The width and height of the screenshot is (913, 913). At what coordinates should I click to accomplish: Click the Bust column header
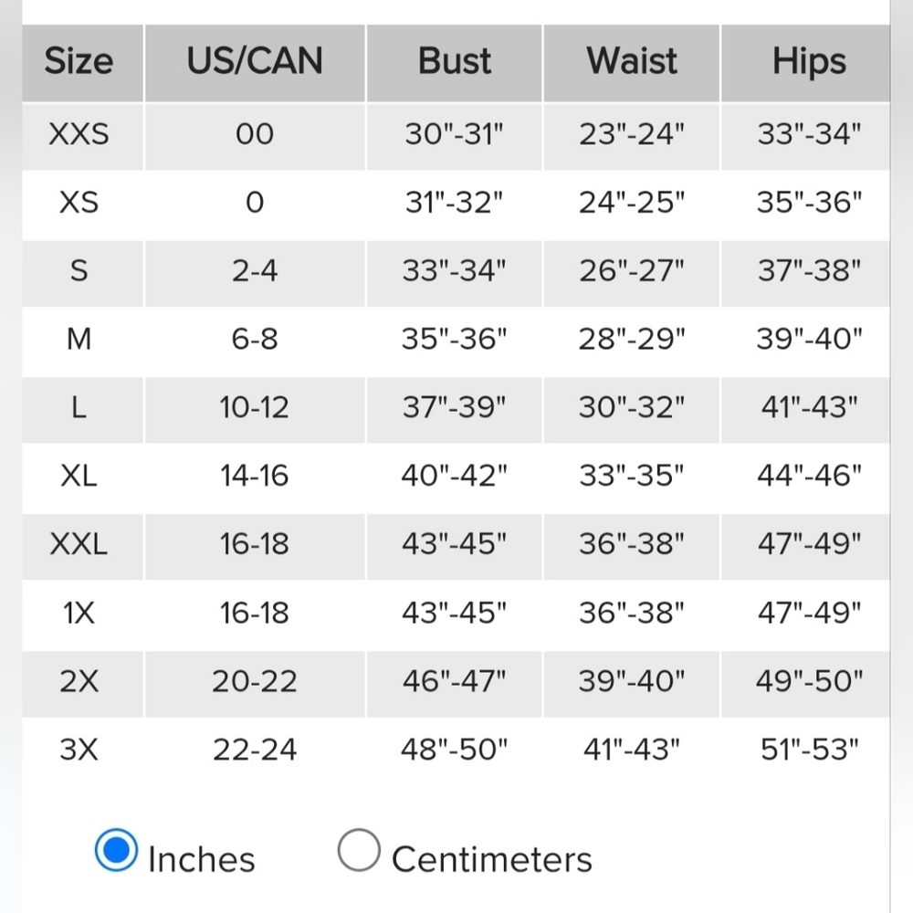coord(455,61)
